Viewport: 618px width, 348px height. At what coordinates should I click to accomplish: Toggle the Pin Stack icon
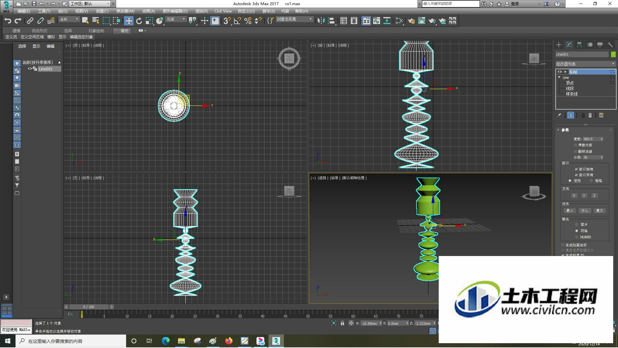559,115
